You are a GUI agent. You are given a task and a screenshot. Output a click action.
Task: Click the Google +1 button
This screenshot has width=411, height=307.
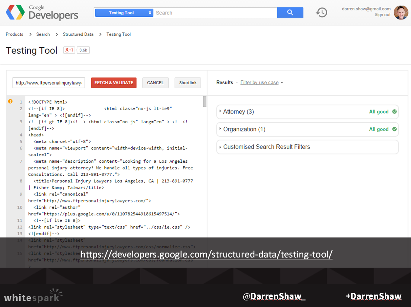click(x=69, y=50)
